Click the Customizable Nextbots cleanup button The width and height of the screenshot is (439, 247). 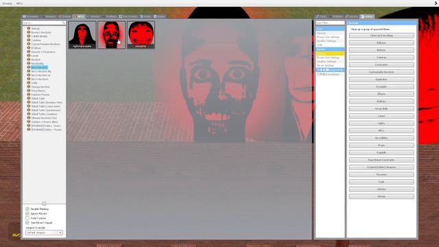(381, 72)
